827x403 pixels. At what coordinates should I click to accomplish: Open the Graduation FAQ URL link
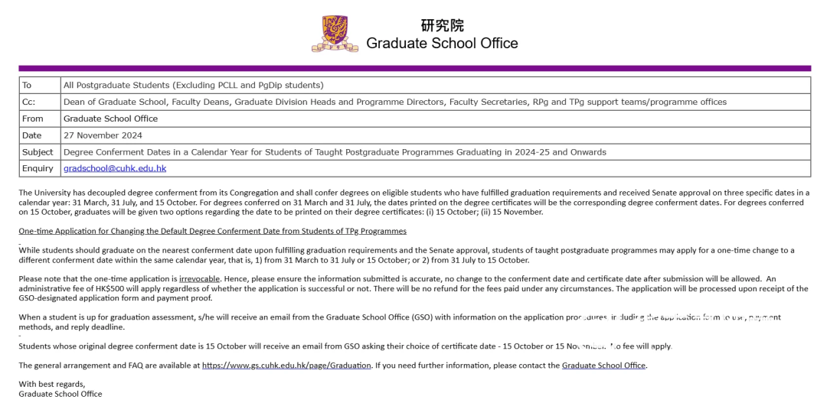coord(286,366)
